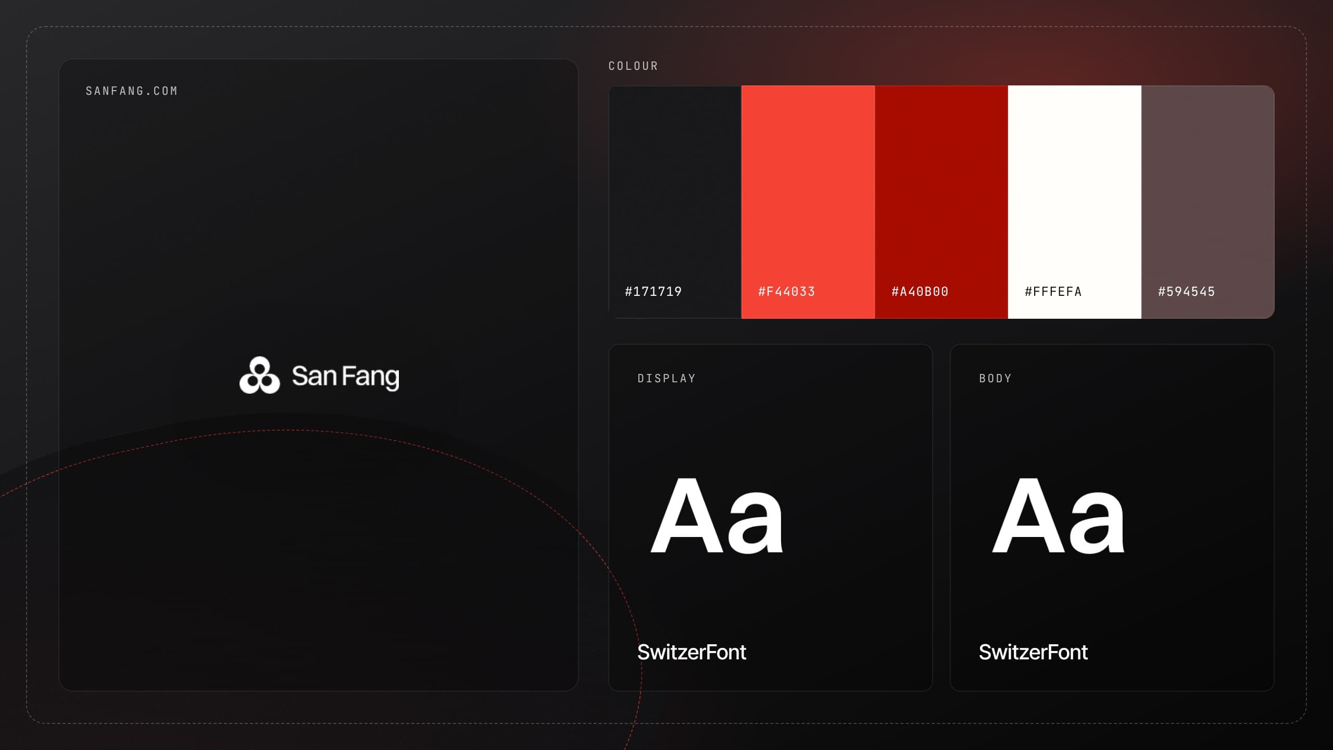
Task: Click the San Fang wordmark text
Action: point(345,377)
